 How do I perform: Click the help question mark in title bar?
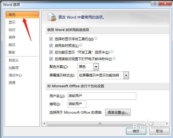point(155,3)
